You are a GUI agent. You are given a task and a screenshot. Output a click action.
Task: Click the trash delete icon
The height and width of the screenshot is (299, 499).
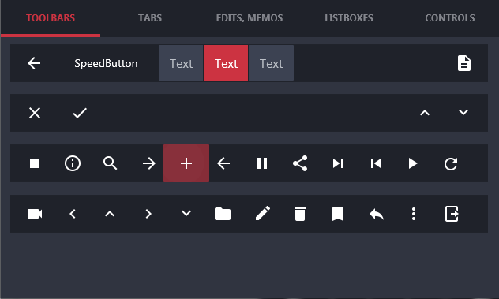pos(300,214)
